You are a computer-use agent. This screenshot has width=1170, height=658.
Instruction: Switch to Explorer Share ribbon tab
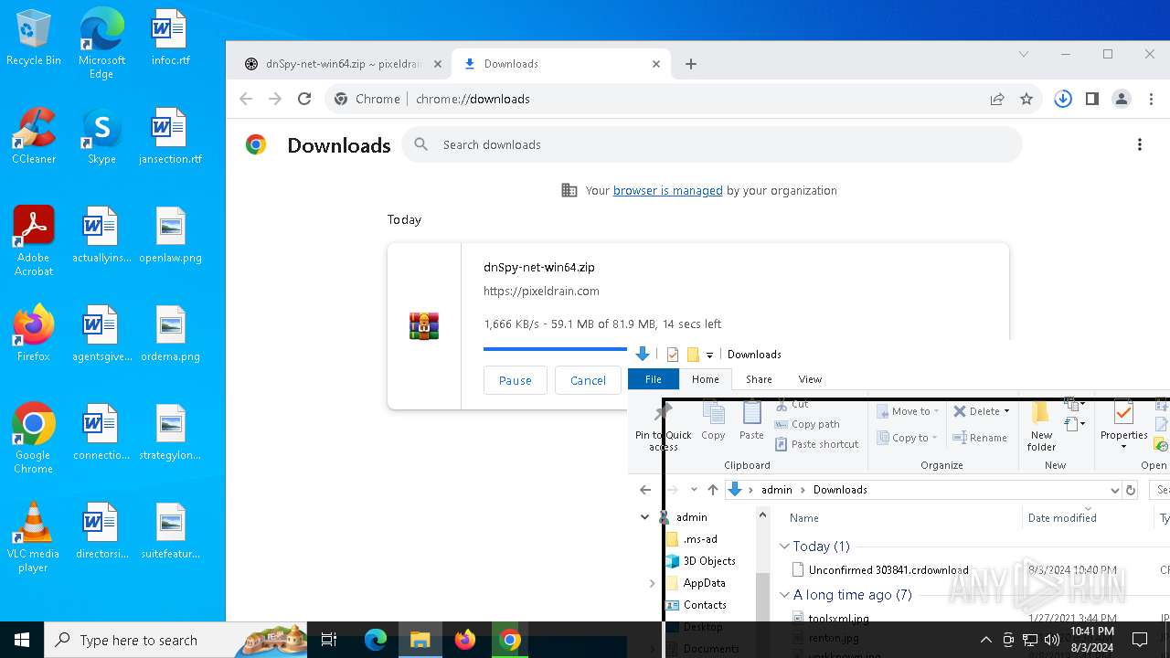coord(759,379)
